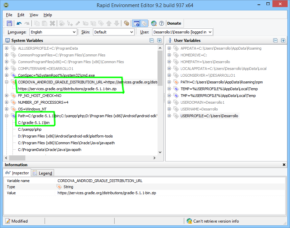Toggle the information panel toolbar button
Viewport: 290px width, 228px height.
click(136, 23)
